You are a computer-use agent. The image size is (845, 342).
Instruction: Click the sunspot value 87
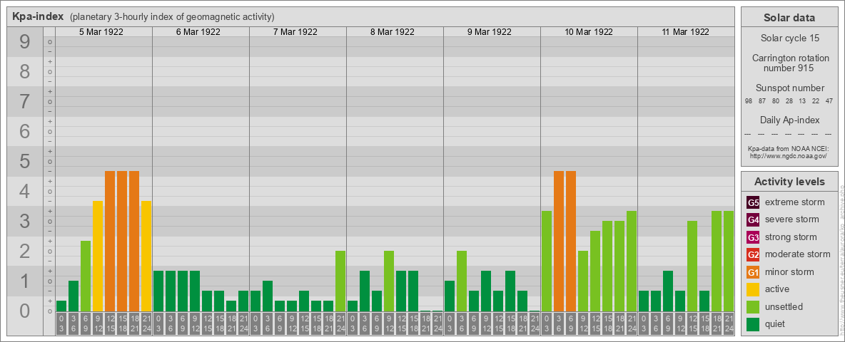click(x=762, y=102)
